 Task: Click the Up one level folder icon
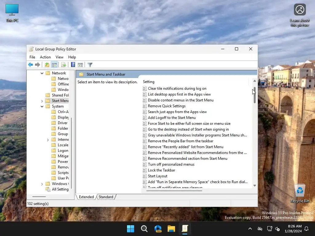pos(47,65)
